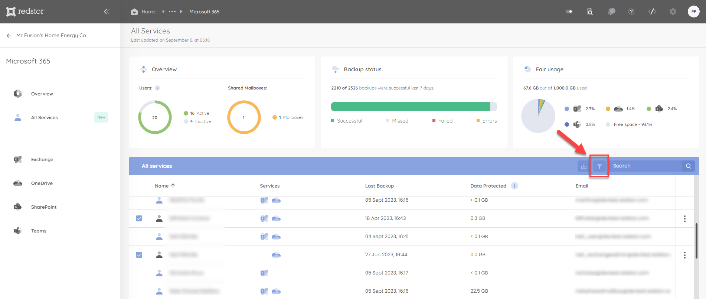The width and height of the screenshot is (706, 299).
Task: Open All Services in the sidebar
Action: (44, 117)
